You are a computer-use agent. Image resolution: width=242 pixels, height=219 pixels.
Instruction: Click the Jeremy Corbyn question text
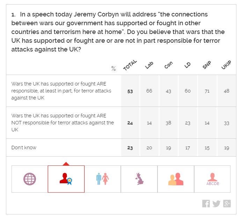pyautogui.click(x=118, y=32)
